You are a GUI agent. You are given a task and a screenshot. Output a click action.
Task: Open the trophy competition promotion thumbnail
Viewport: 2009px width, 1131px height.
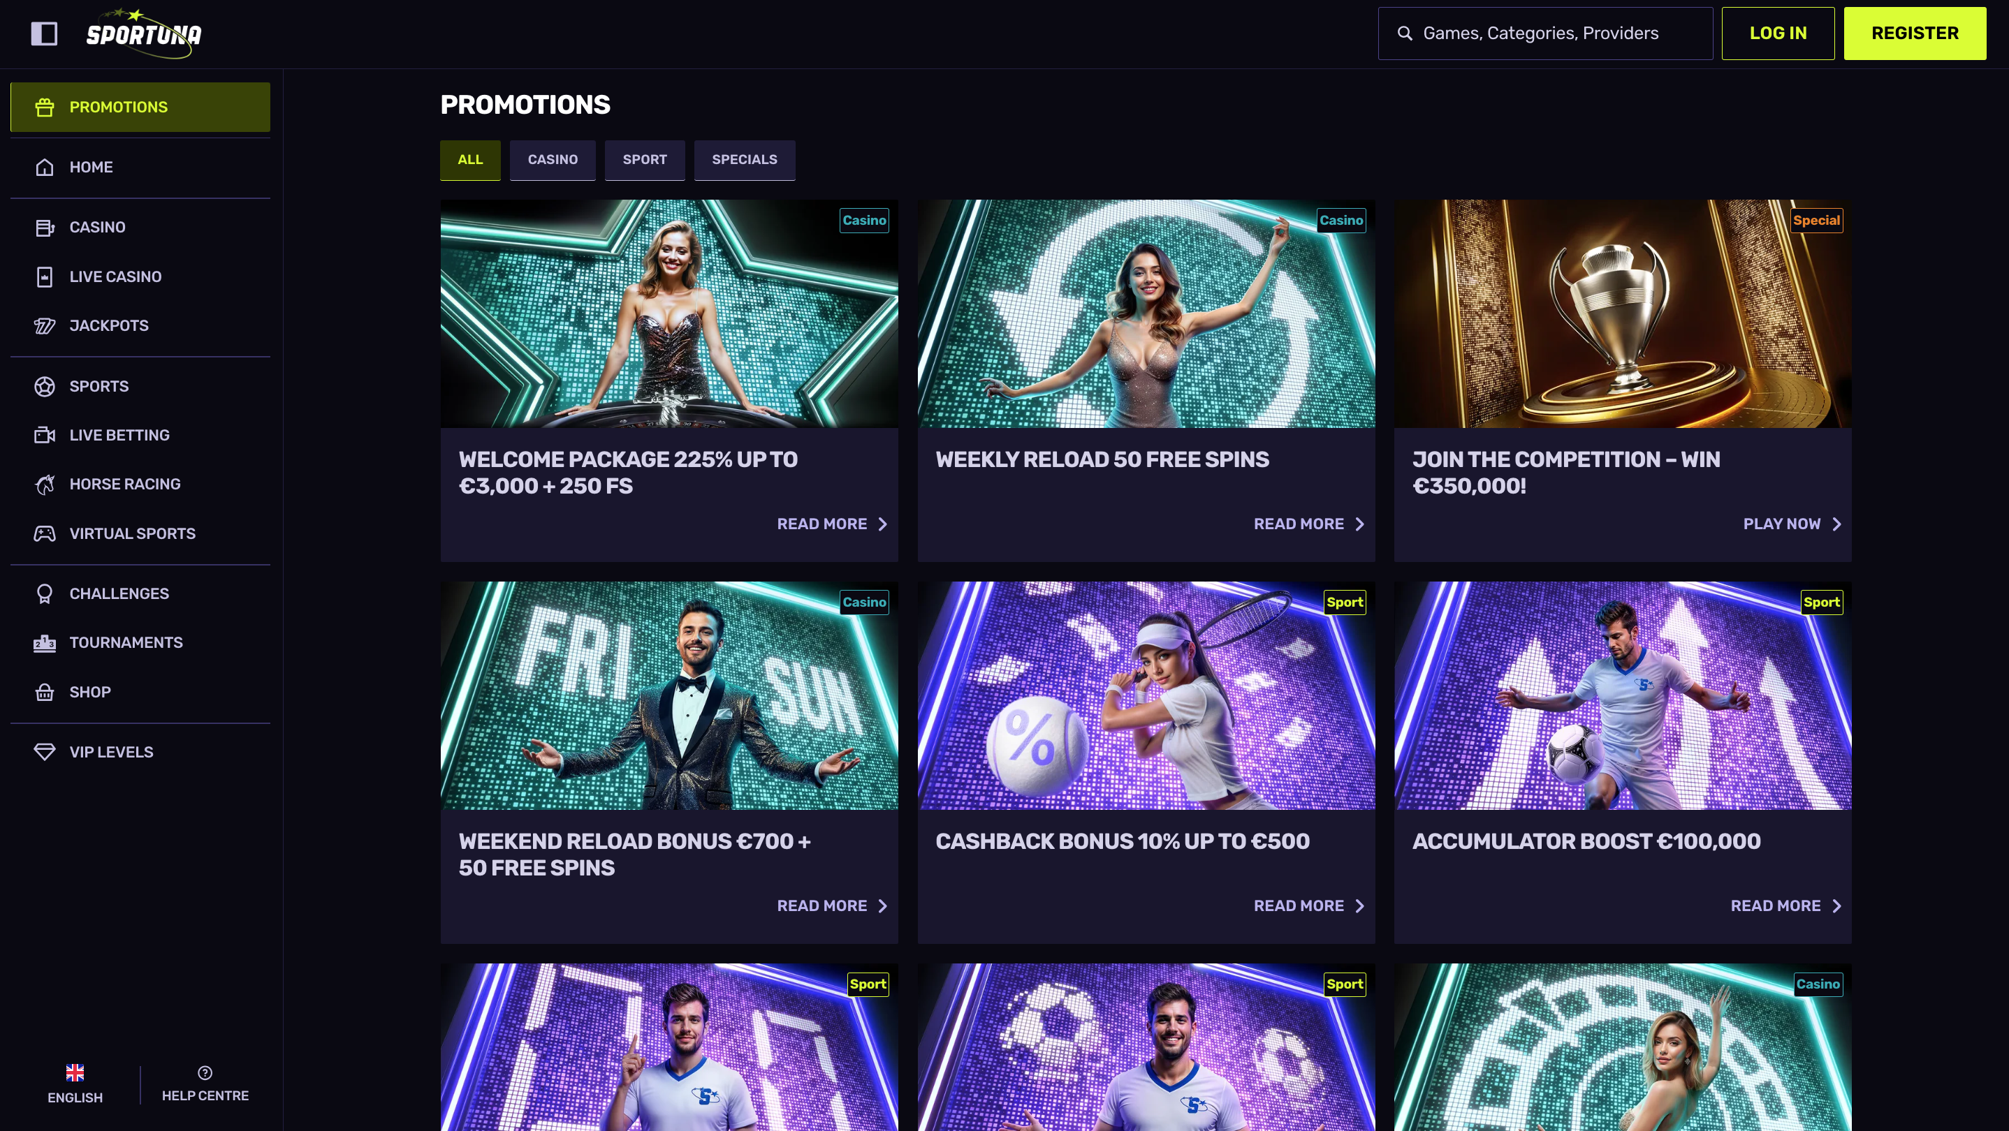(1622, 313)
